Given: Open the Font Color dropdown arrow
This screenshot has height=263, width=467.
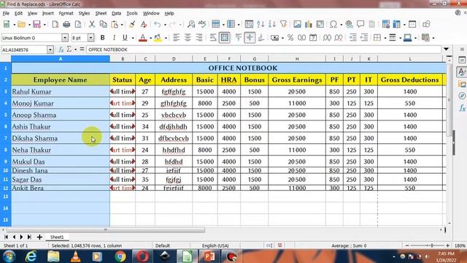Looking at the screenshot, I should click(150, 38).
